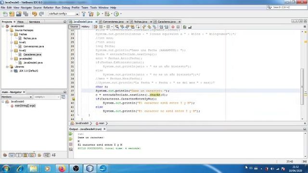Select Conversiones.java in project tree
Image resolution: width=308 pixels, height=173 pixels.
34,47
